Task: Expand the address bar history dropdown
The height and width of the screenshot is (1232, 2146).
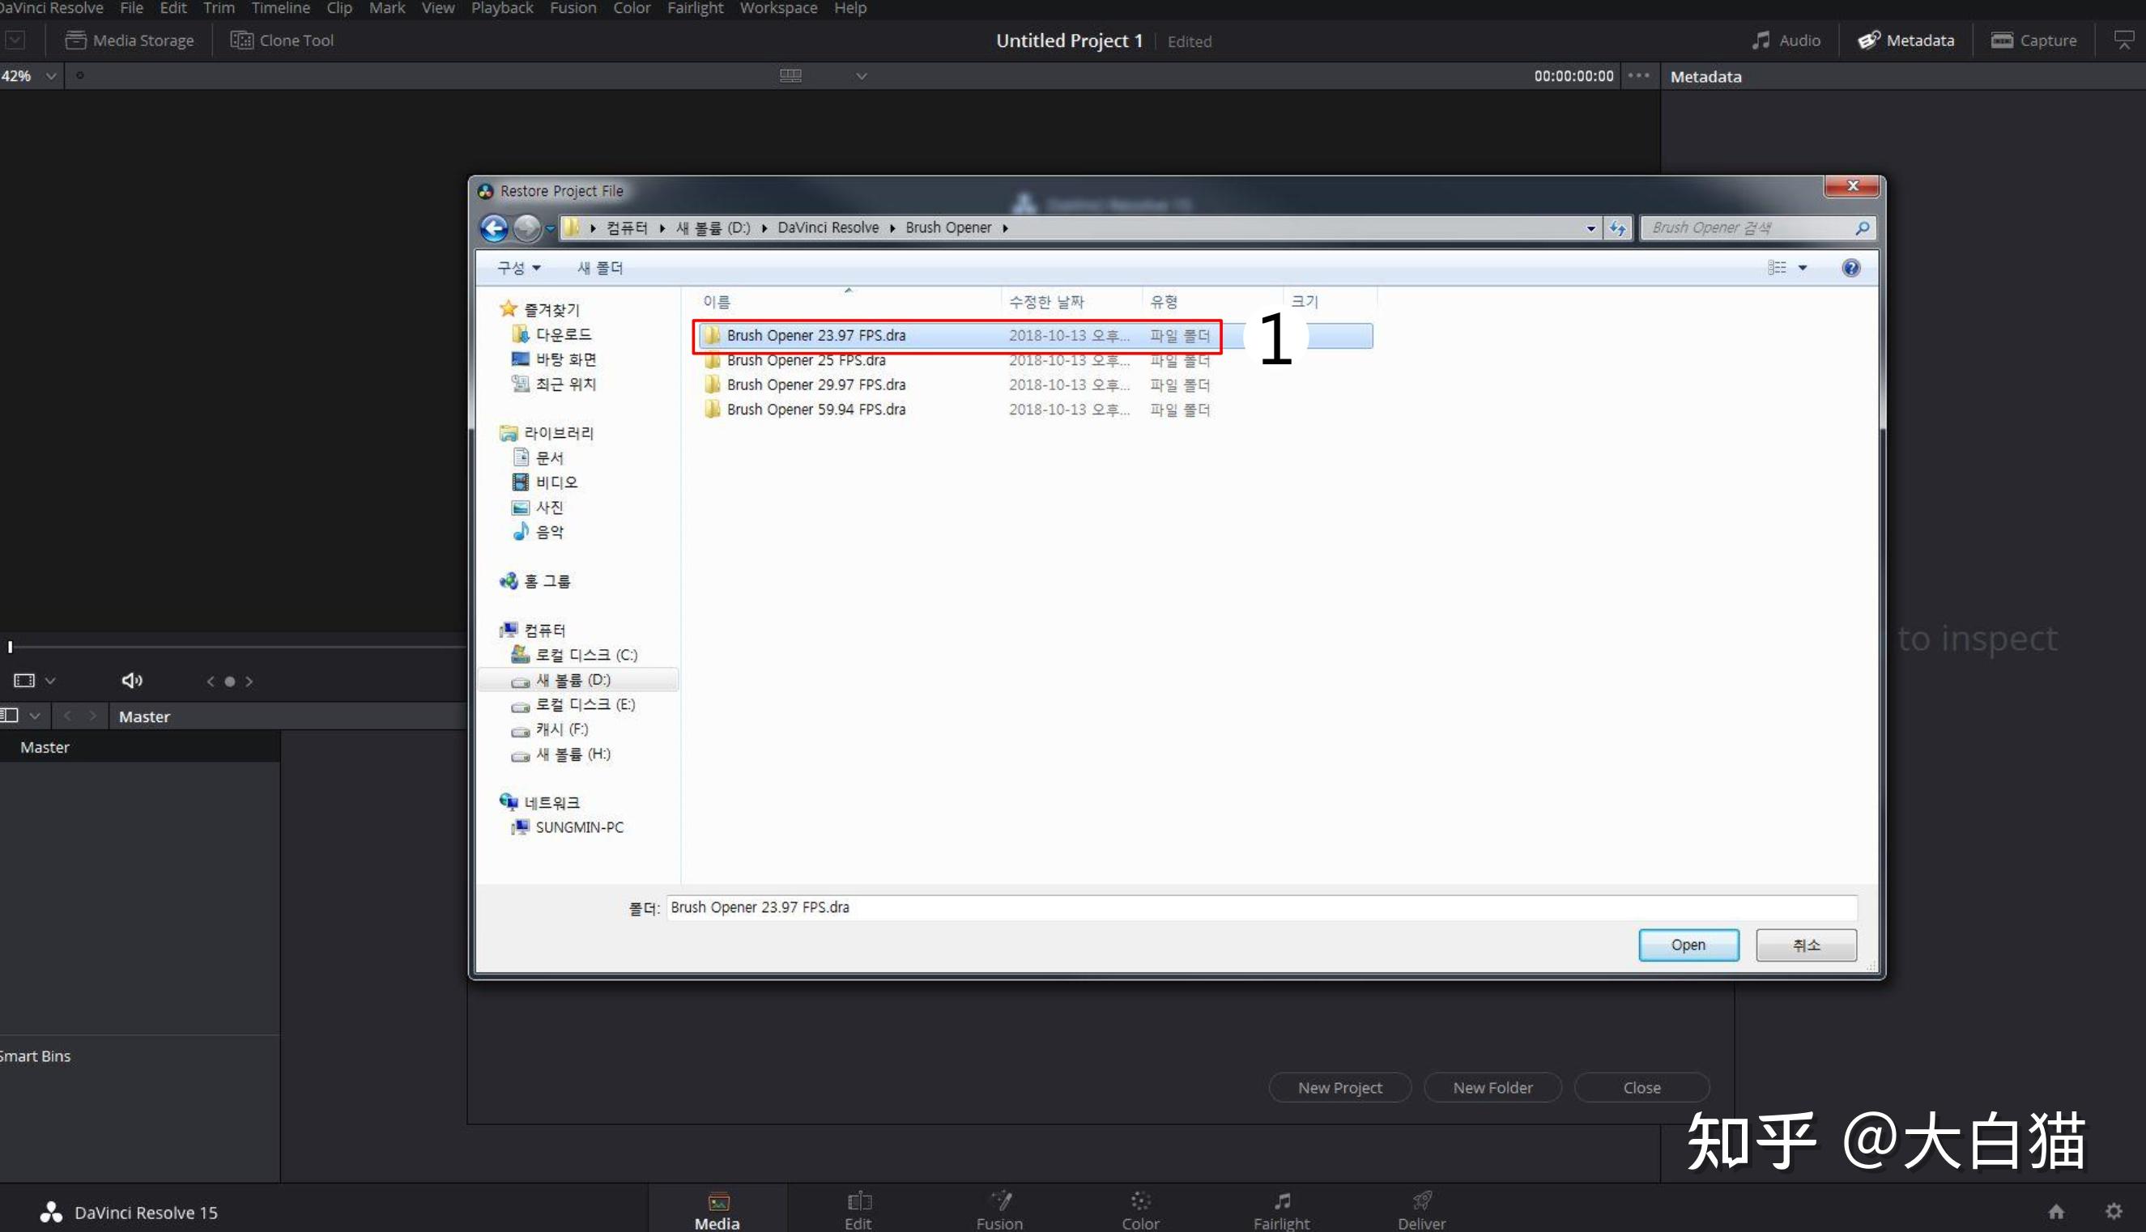Action: tap(1590, 228)
